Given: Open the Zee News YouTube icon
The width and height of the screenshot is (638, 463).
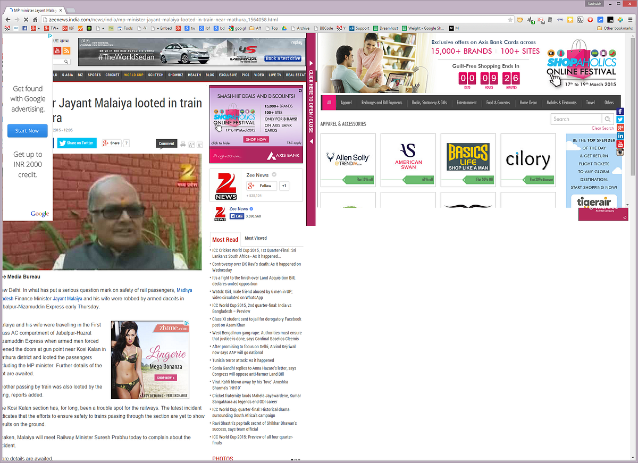Looking at the screenshot, I should coord(57,50).
